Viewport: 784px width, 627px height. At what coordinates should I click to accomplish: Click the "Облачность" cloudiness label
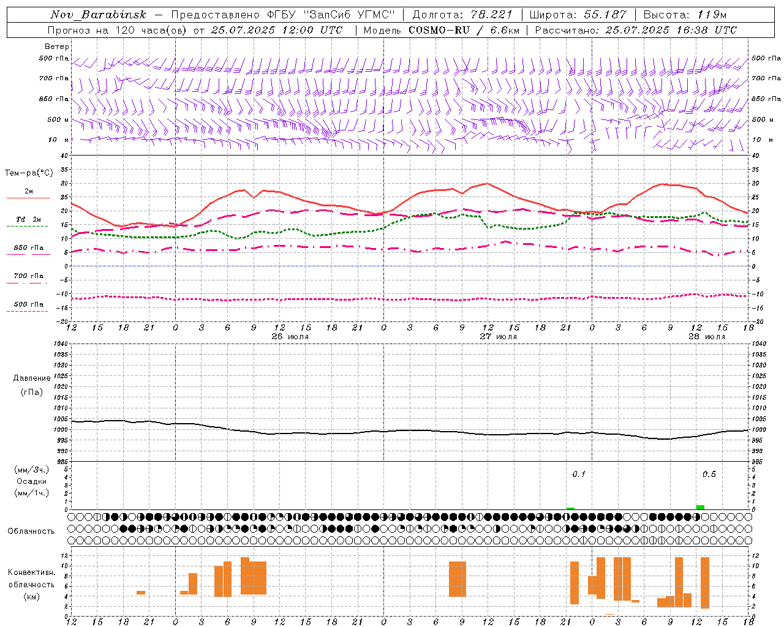[x=31, y=531]
